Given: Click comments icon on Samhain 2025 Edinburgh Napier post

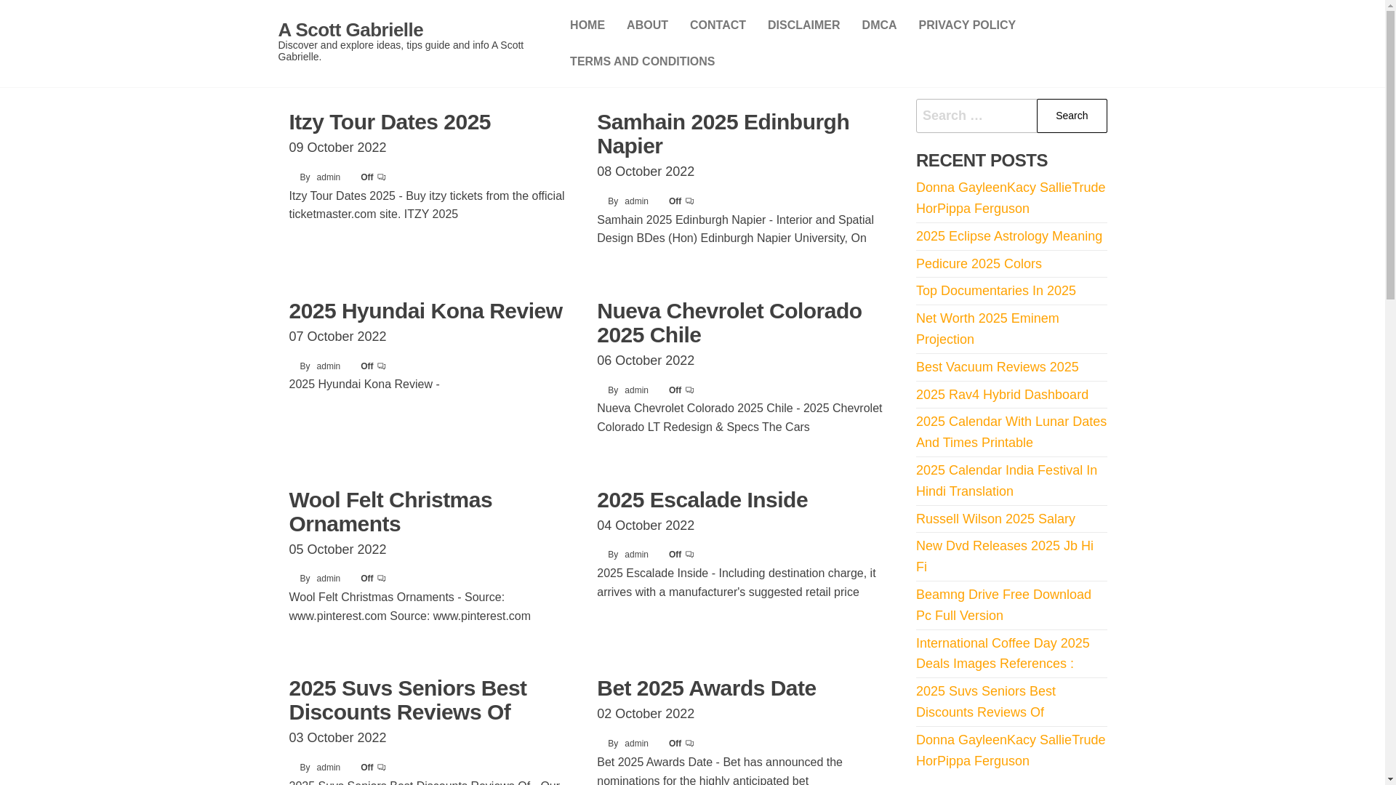Looking at the screenshot, I should click(x=689, y=201).
